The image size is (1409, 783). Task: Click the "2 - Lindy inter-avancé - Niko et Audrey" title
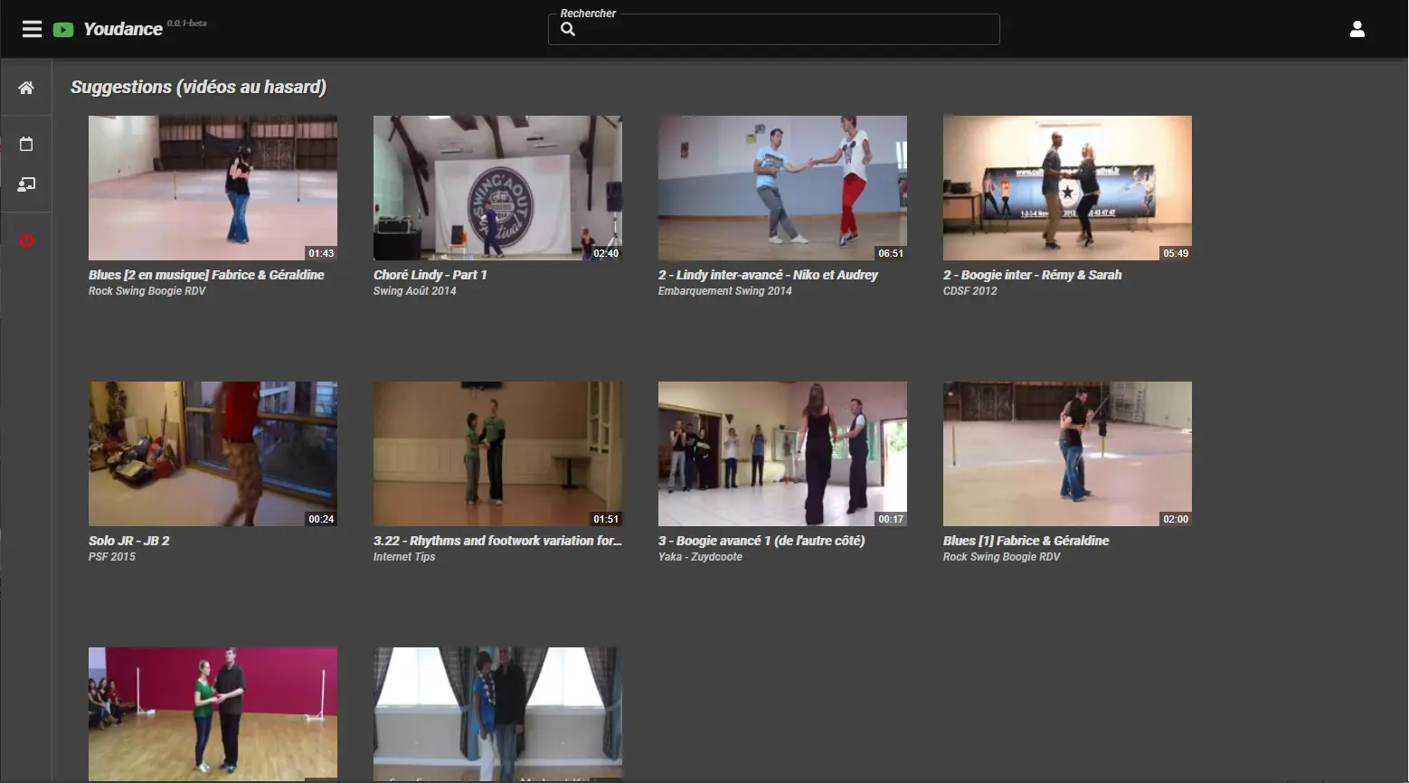coord(768,275)
